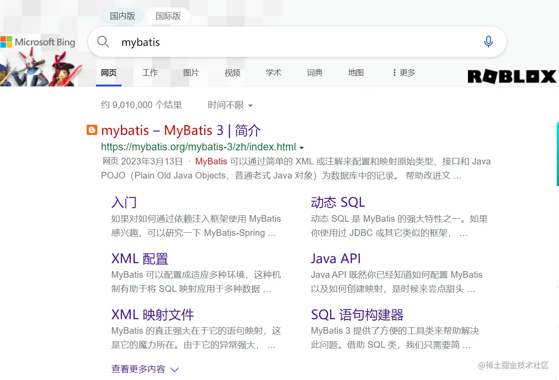Open the XML 配置 sublink
Image resolution: width=559 pixels, height=380 pixels.
[140, 259]
